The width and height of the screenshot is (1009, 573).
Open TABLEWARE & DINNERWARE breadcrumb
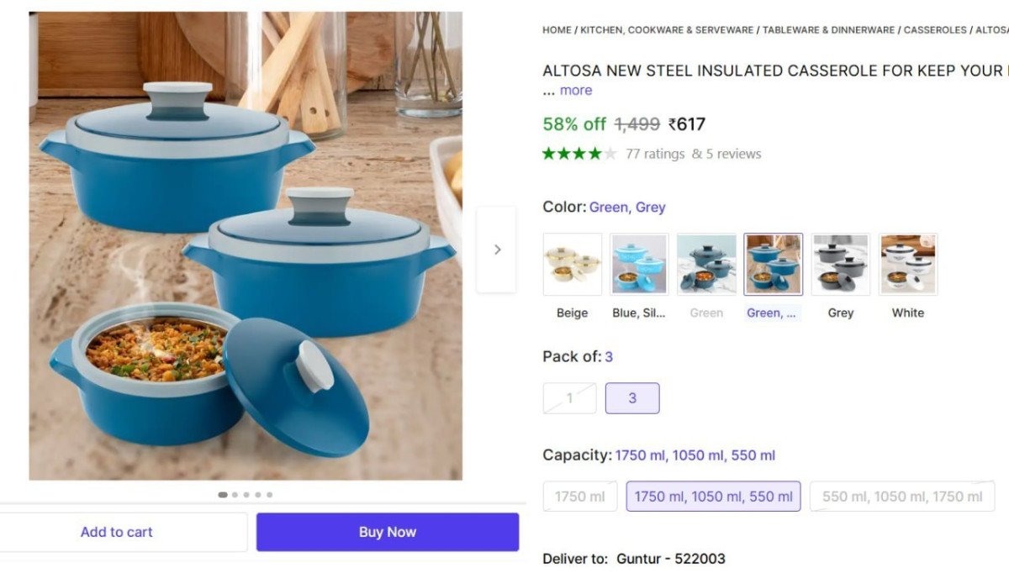pyautogui.click(x=827, y=29)
